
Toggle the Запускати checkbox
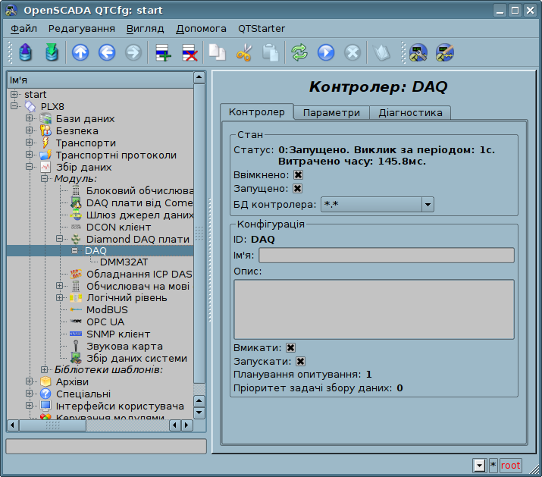coord(301,361)
